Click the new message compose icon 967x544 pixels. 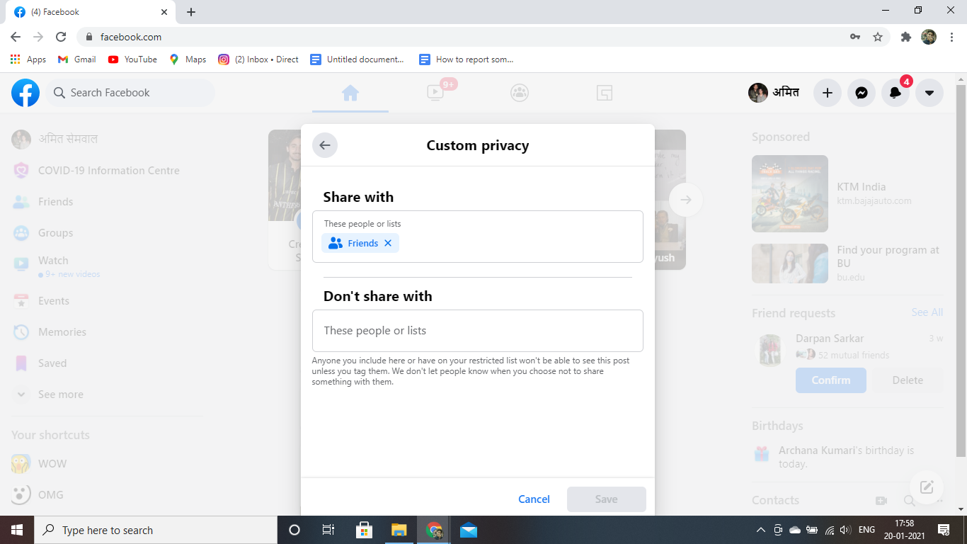tap(927, 487)
